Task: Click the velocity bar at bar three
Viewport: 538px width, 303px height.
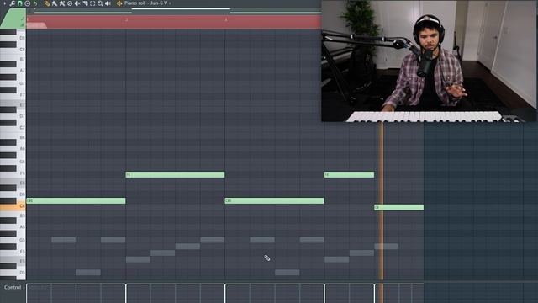Action: pos(225,294)
